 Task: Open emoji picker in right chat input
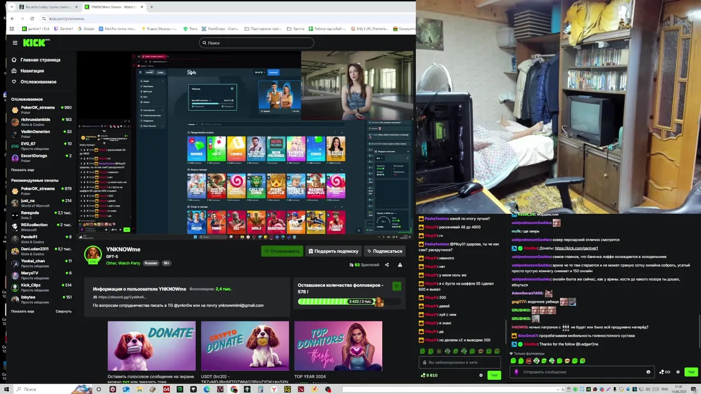(x=648, y=372)
